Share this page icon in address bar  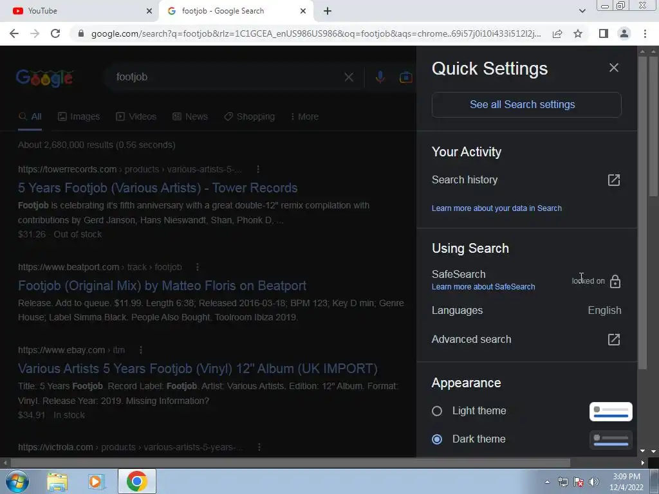[x=557, y=33]
